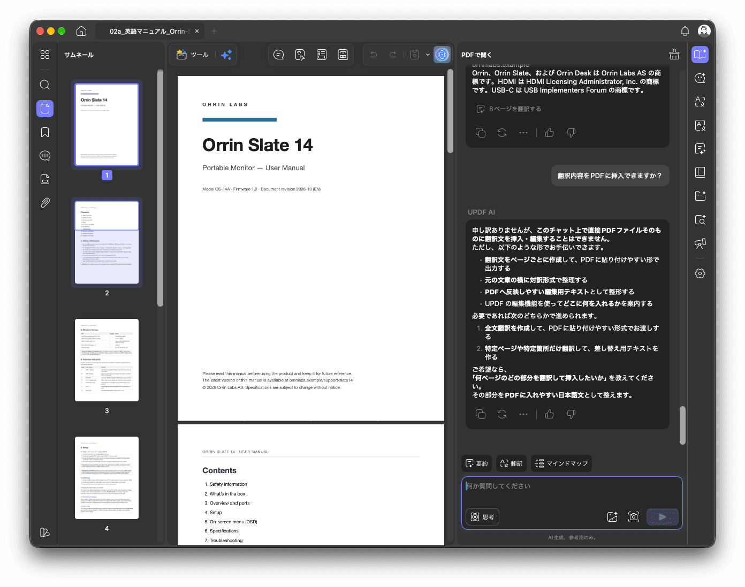
Task: Open the reading book icon in right sidebar
Action: point(700,172)
